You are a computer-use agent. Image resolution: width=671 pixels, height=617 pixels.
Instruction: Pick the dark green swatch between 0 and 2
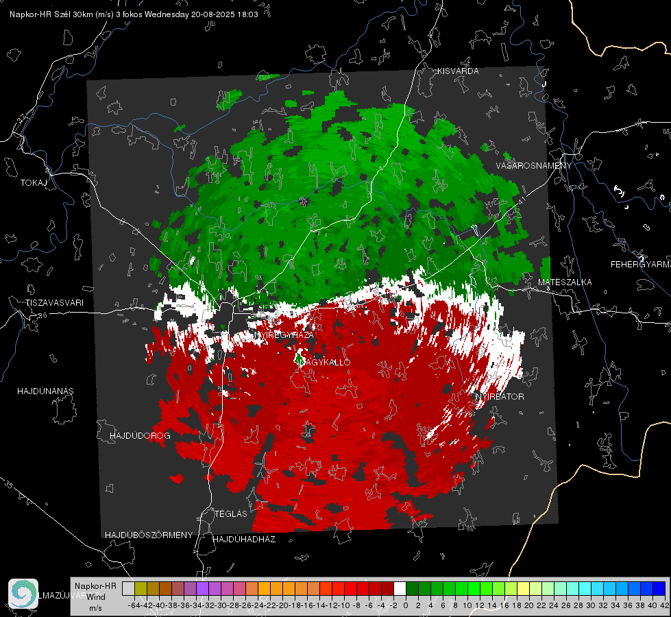[412, 588]
